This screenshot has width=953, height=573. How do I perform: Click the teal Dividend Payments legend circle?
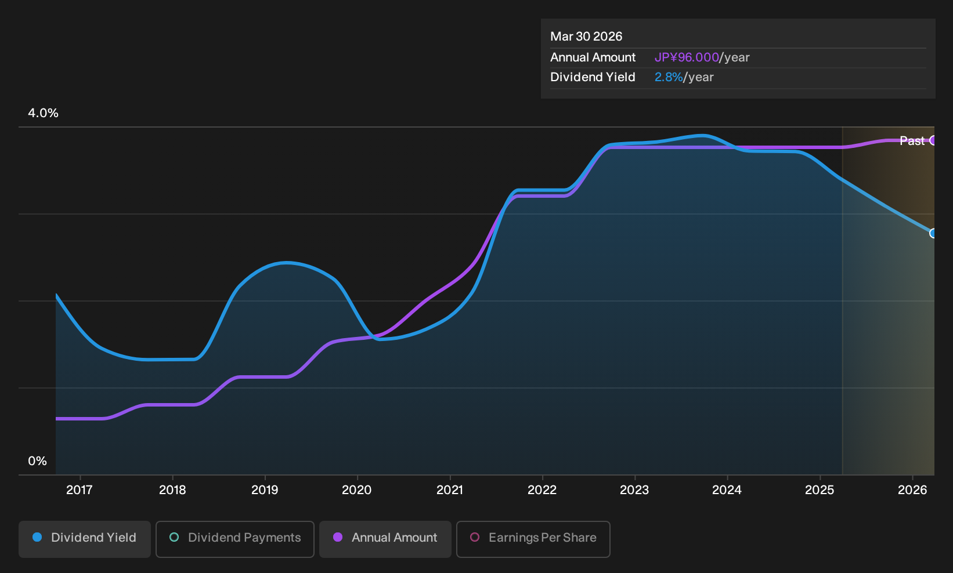click(174, 538)
